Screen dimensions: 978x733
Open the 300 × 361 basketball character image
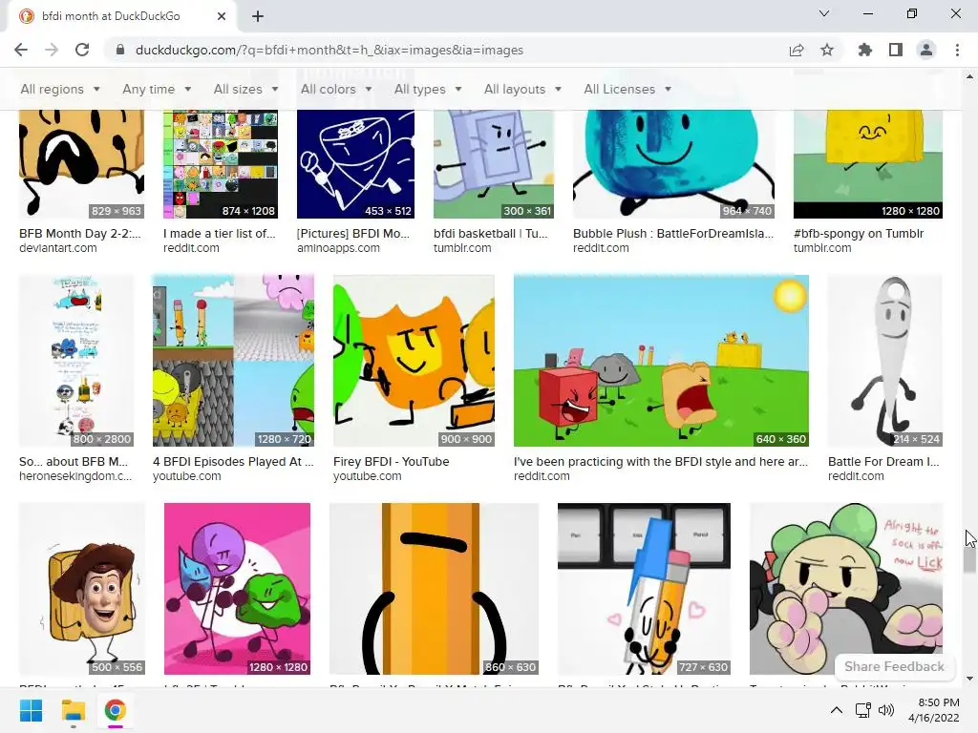[494, 164]
